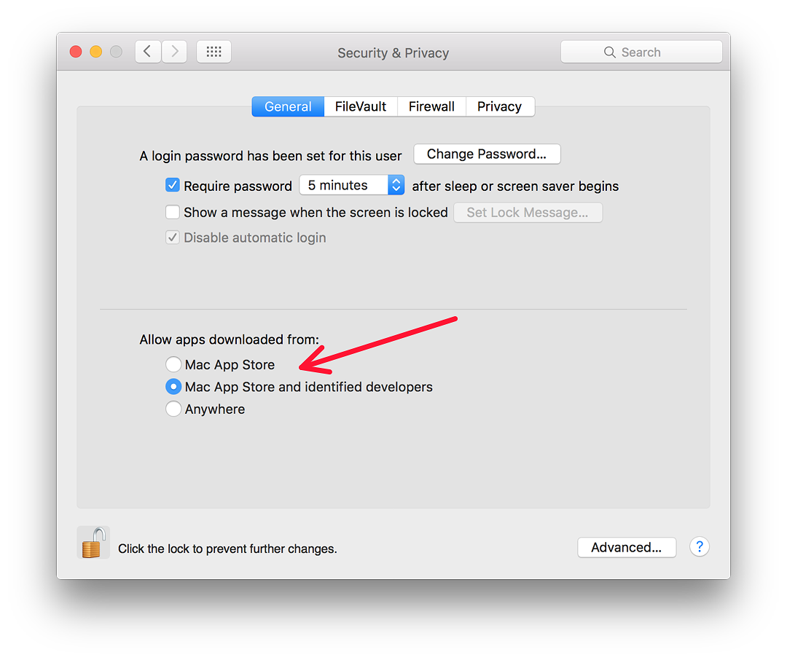The height and width of the screenshot is (660, 787).
Task: Click the padlock icon to prevent changes
Action: coord(94,543)
